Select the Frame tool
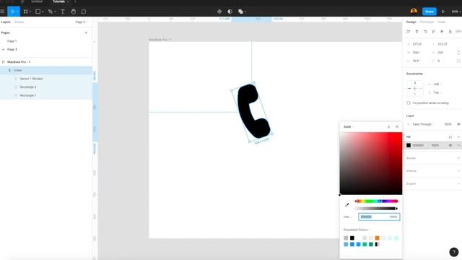This screenshot has height=260, width=462. pyautogui.click(x=26, y=12)
